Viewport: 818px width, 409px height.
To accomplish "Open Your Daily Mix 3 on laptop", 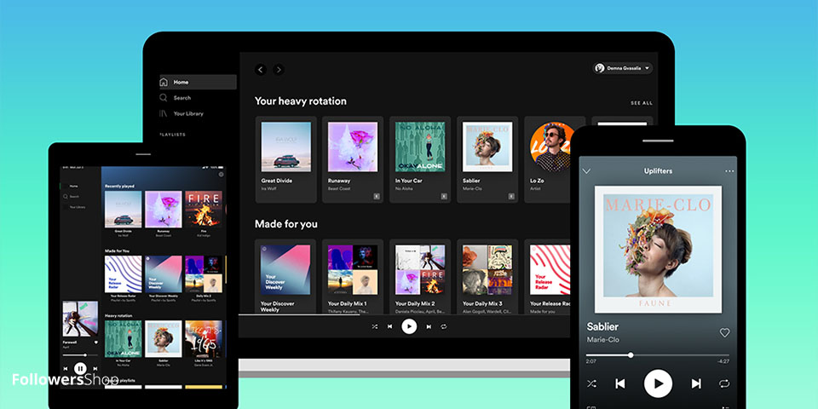I will [x=487, y=276].
